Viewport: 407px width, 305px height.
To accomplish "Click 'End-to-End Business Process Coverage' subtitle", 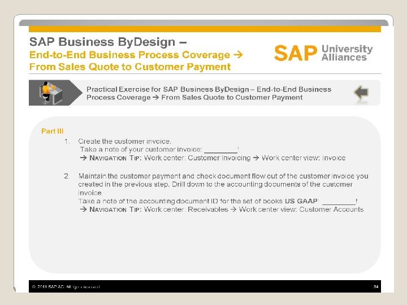I will 136,55.
